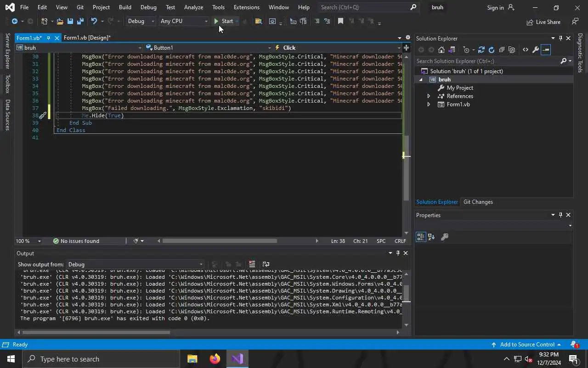
Task: Click Alphabetical sort icon in Properties panel
Action: click(x=431, y=237)
